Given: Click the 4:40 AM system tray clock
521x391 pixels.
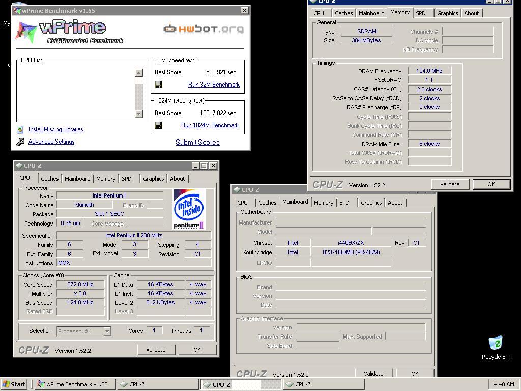Looking at the screenshot, I should pyautogui.click(x=504, y=384).
